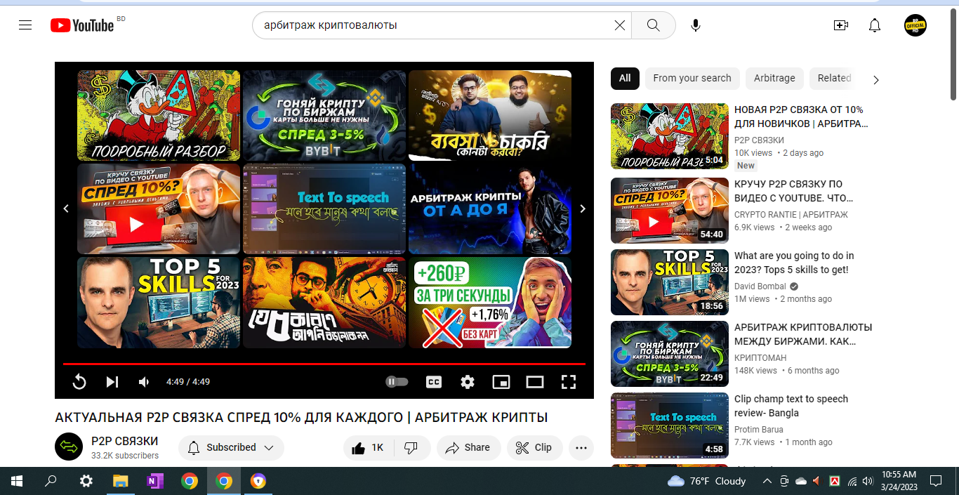Open the КРИПТОМАН channel name
This screenshot has height=495, width=959.
click(x=760, y=358)
